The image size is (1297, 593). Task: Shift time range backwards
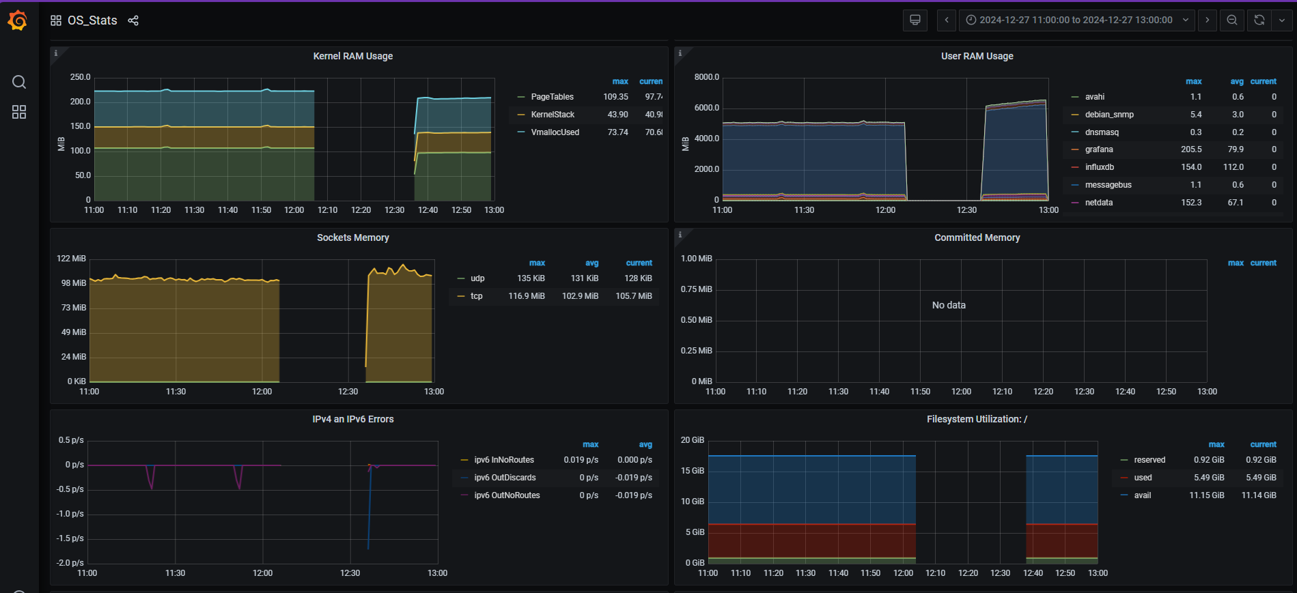[x=947, y=20]
